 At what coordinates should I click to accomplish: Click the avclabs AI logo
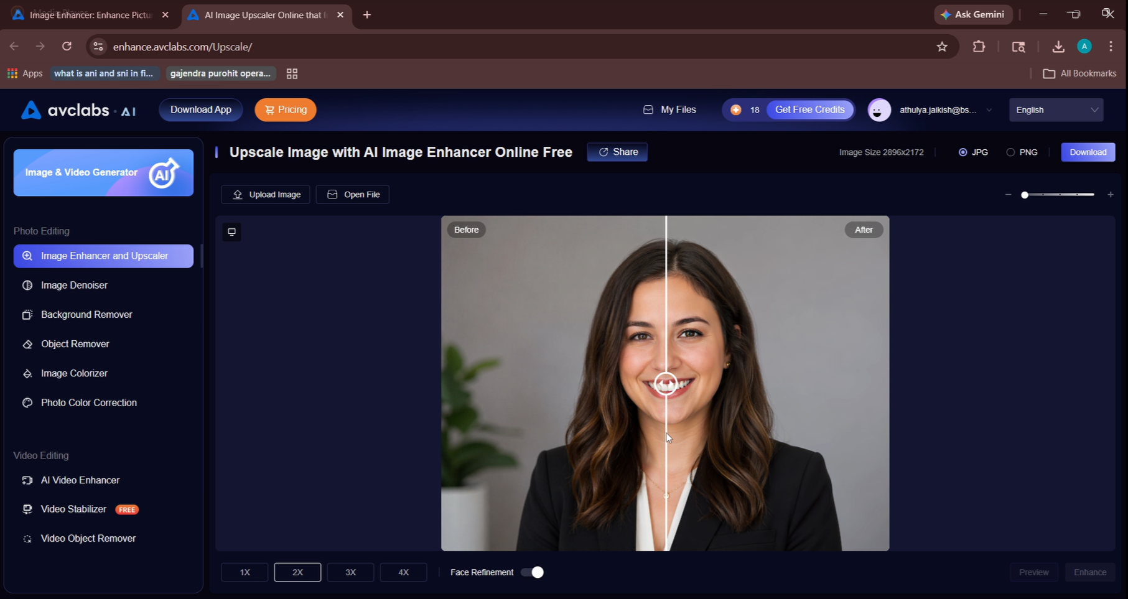(78, 110)
